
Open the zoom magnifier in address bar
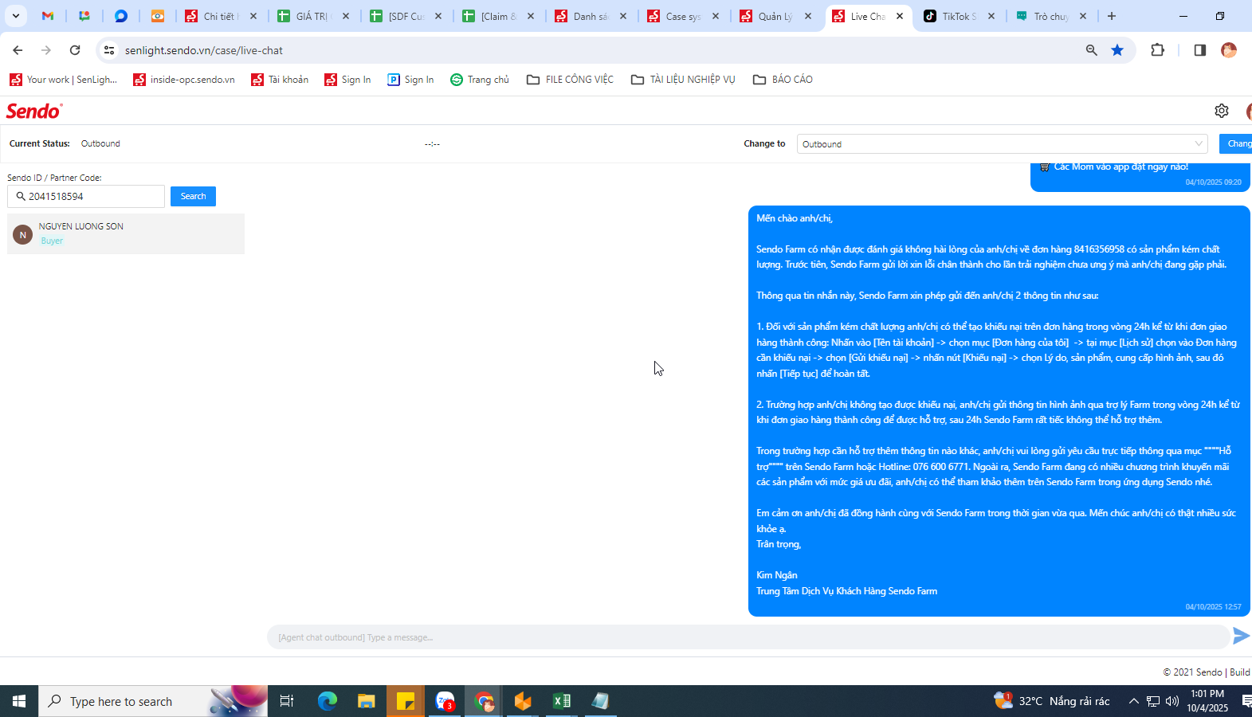coord(1092,50)
